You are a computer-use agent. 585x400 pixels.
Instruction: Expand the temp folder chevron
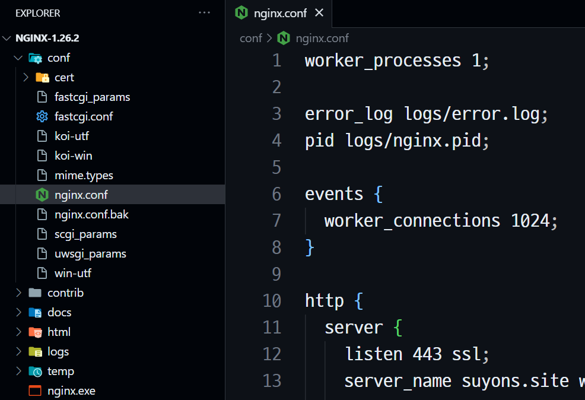coord(18,371)
